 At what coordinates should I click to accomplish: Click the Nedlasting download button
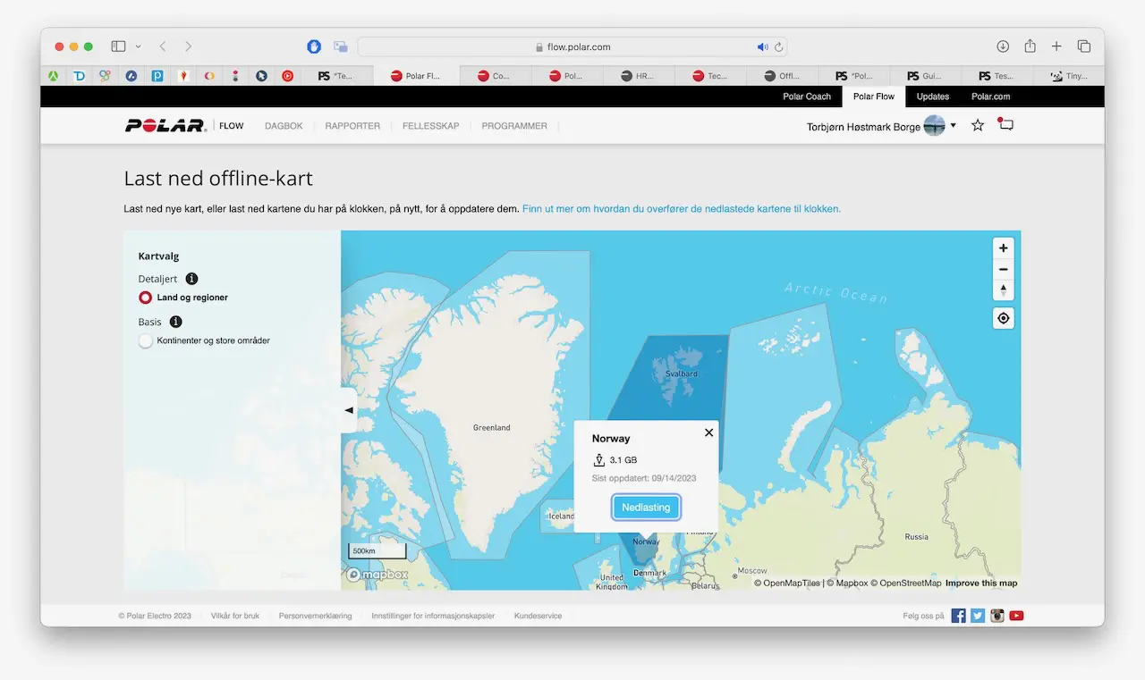(x=646, y=508)
